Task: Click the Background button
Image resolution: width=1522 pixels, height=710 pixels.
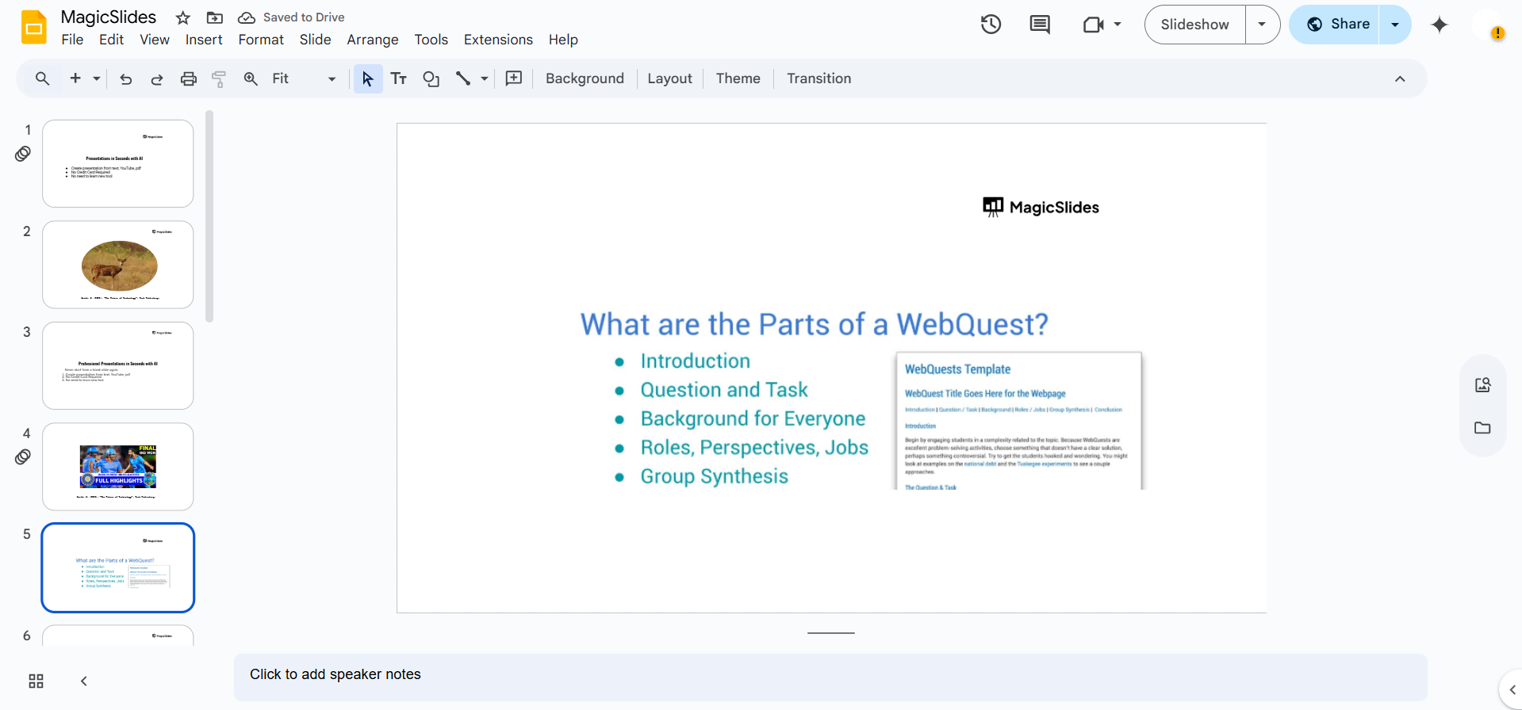Action: tap(585, 78)
